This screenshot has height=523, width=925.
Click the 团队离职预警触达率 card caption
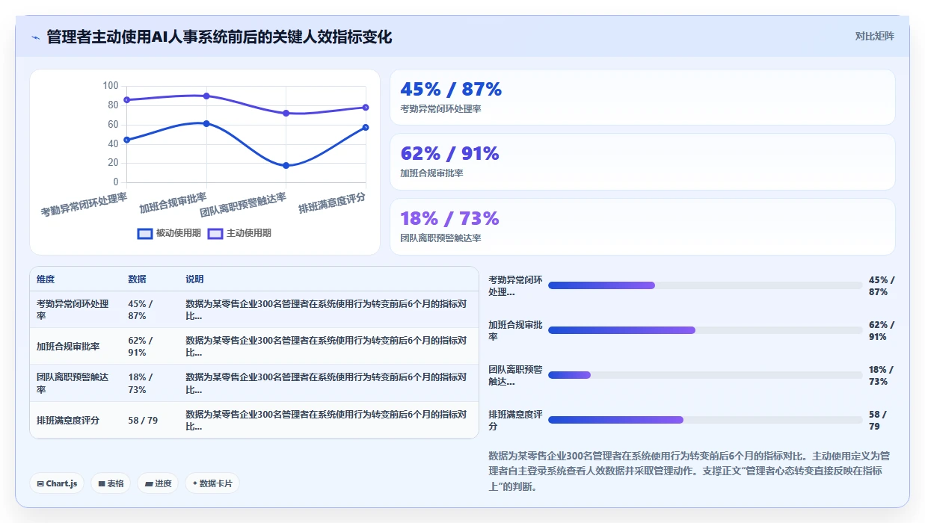coord(440,238)
